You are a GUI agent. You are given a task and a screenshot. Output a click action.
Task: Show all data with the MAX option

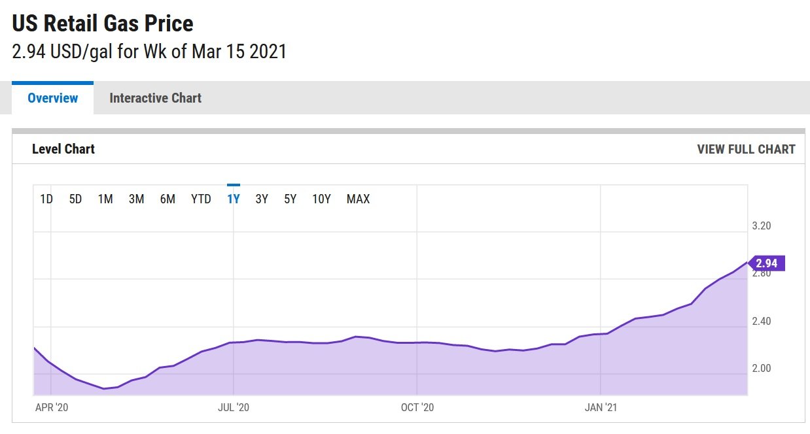pyautogui.click(x=358, y=199)
